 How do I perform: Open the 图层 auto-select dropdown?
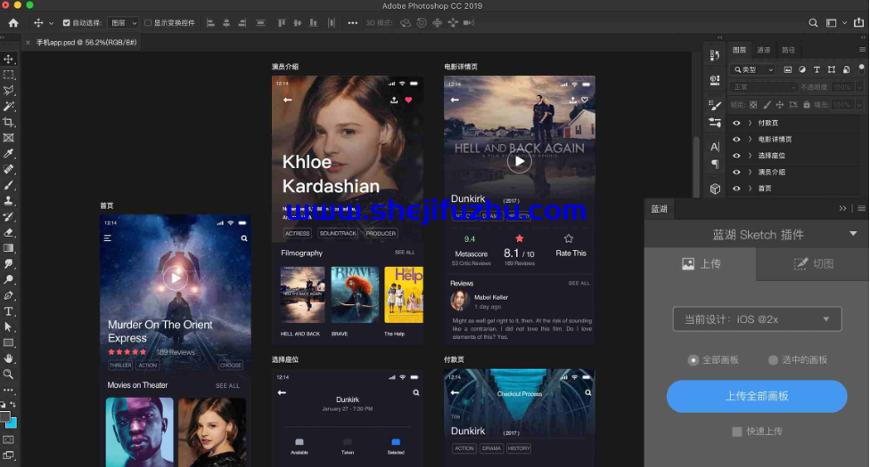tap(123, 23)
